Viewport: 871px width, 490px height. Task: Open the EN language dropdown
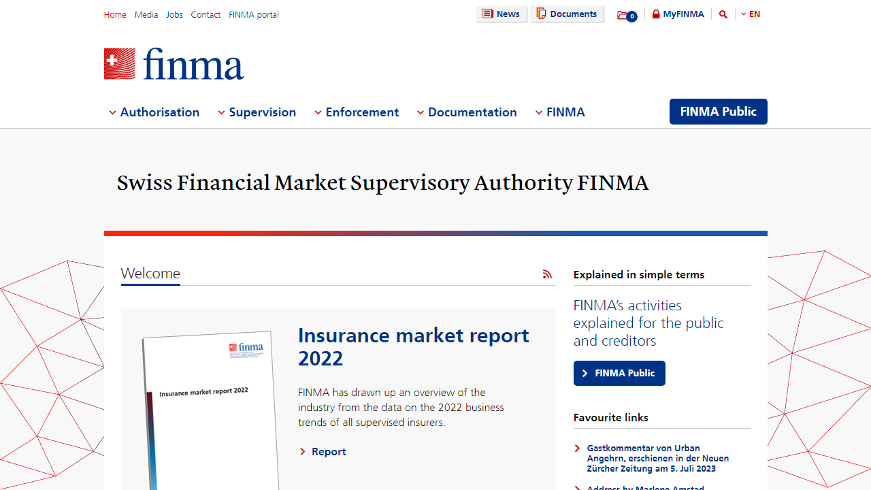click(751, 14)
